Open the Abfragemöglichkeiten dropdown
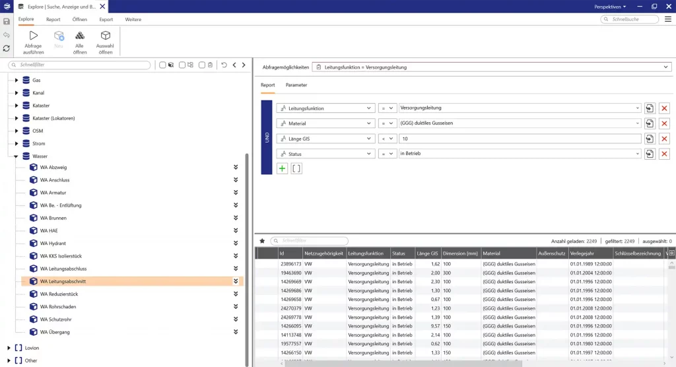The height and width of the screenshot is (367, 676). coord(664,67)
